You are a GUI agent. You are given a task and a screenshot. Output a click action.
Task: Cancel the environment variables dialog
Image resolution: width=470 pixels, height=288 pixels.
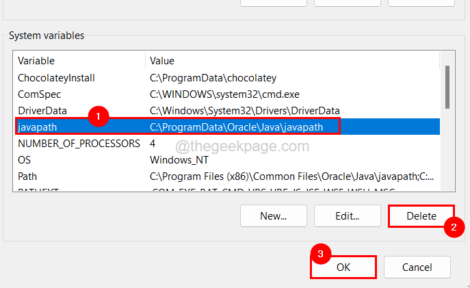pyautogui.click(x=417, y=267)
